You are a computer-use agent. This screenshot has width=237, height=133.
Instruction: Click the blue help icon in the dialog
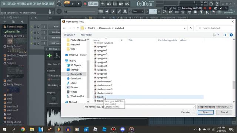click(x=231, y=35)
